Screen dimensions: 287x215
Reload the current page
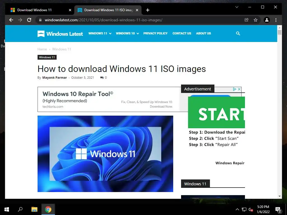tap(29, 20)
